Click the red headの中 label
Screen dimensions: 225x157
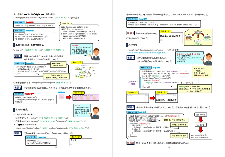point(30,22)
